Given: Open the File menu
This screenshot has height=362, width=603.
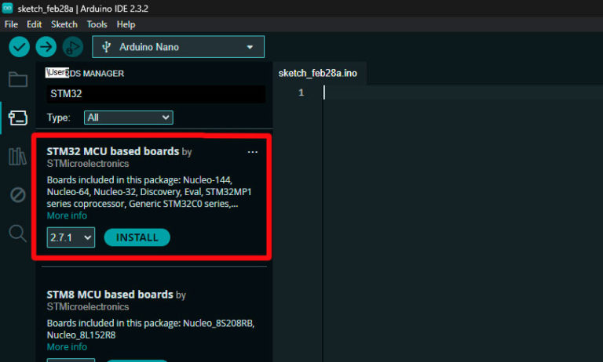Looking at the screenshot, I should pyautogui.click(x=11, y=24).
